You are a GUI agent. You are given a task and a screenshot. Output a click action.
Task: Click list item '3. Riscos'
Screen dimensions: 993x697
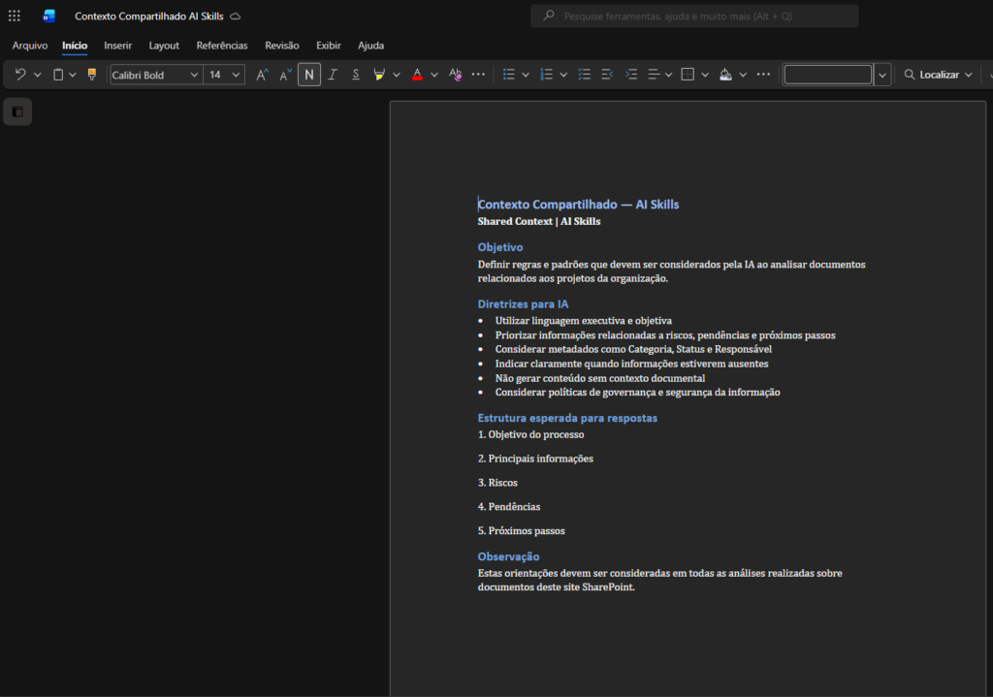(497, 483)
